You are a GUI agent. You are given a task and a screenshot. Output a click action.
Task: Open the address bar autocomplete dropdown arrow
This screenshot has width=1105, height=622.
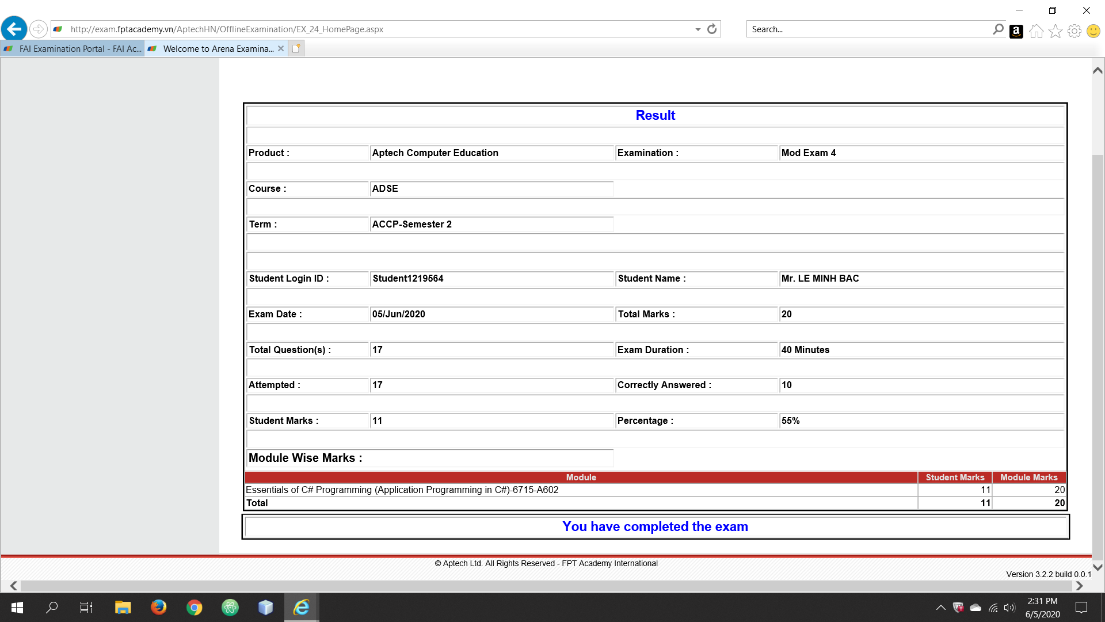click(x=698, y=29)
